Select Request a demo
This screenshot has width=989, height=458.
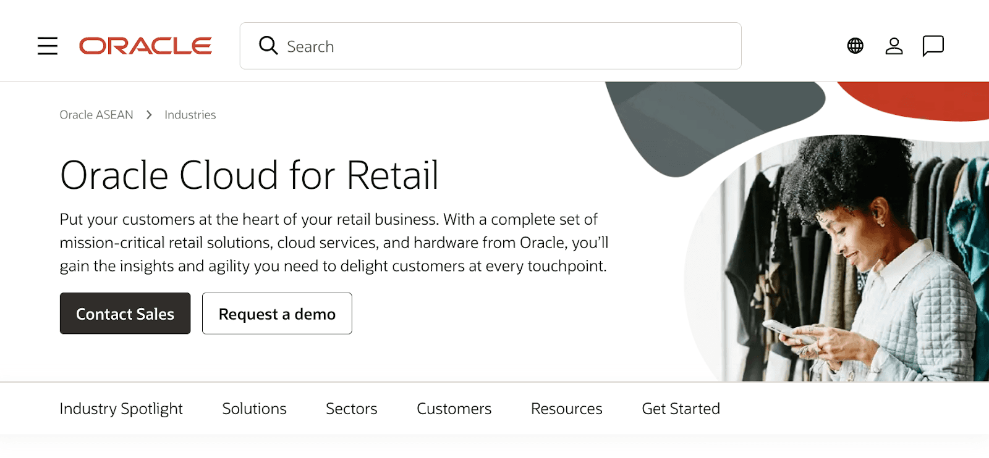click(276, 314)
